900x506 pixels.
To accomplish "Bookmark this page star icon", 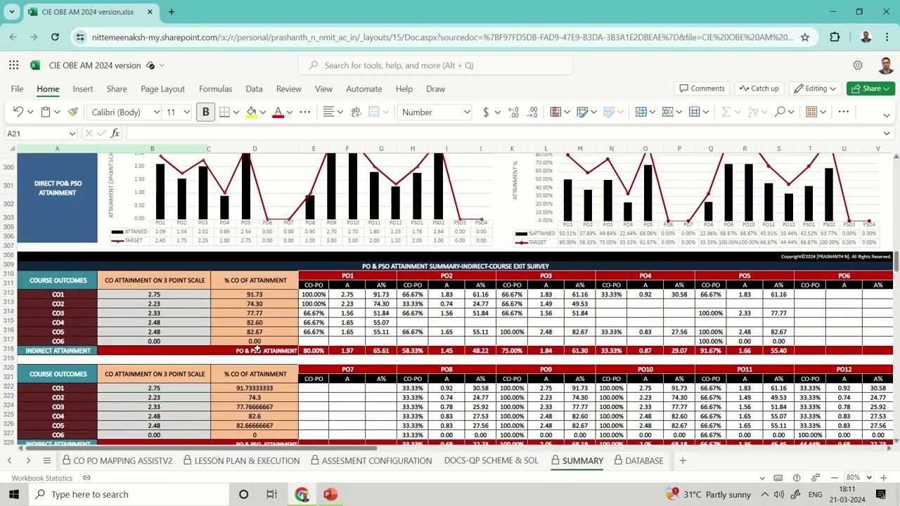I will pos(805,37).
